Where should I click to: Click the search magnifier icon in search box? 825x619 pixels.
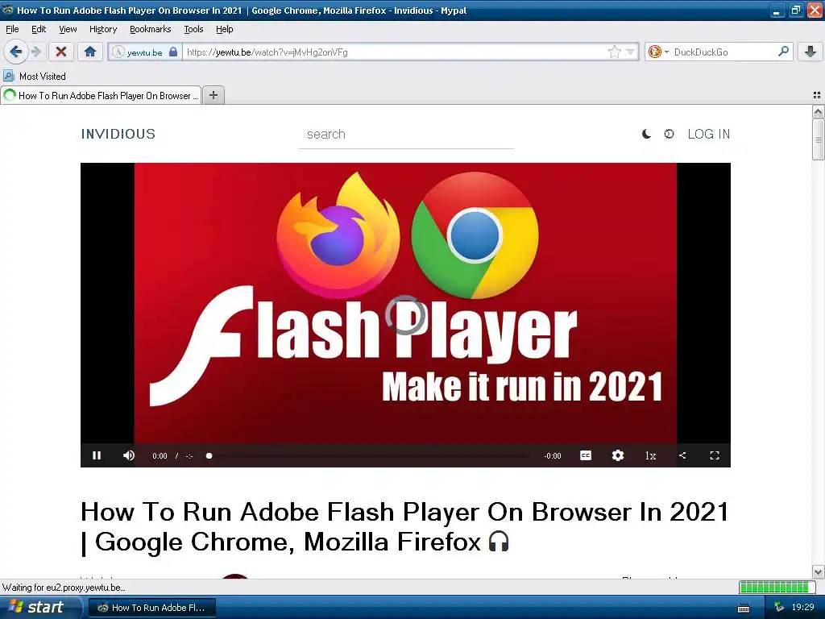coord(783,51)
